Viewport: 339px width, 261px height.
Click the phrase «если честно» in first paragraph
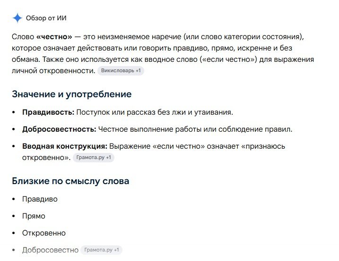point(228,59)
